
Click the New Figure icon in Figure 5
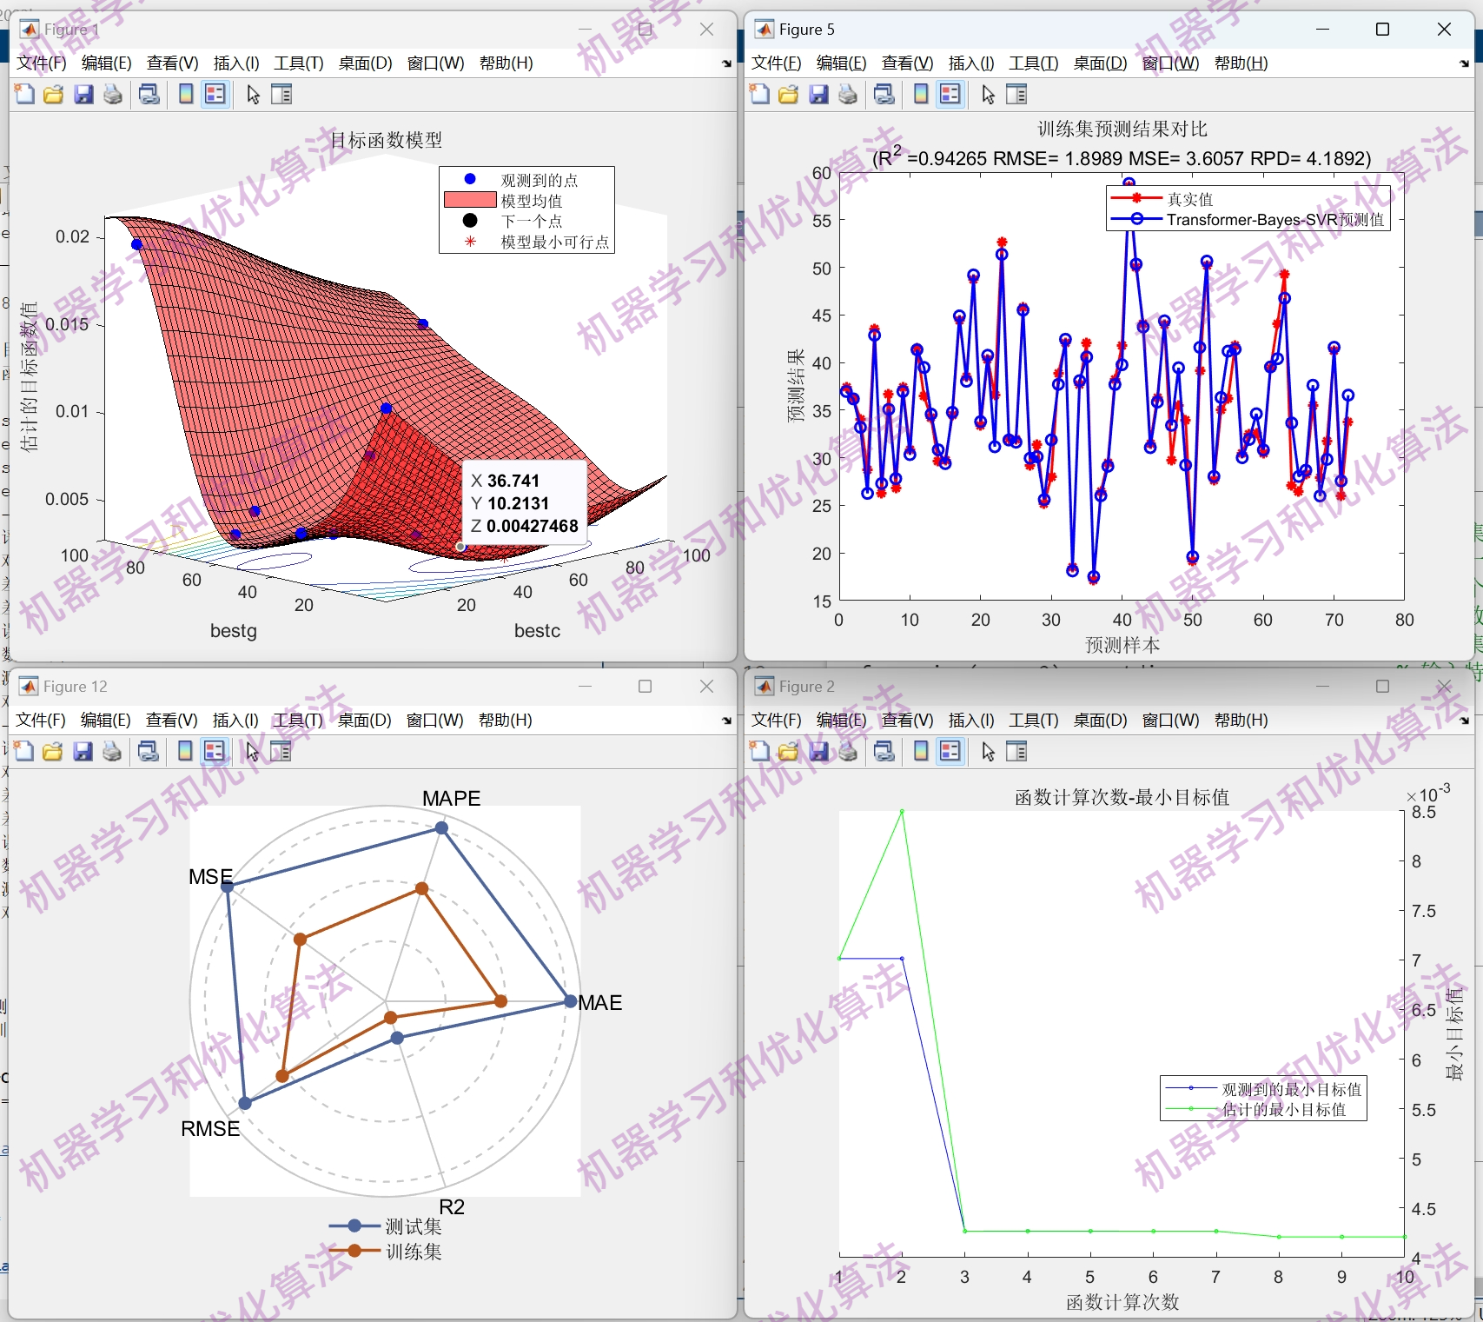[759, 95]
